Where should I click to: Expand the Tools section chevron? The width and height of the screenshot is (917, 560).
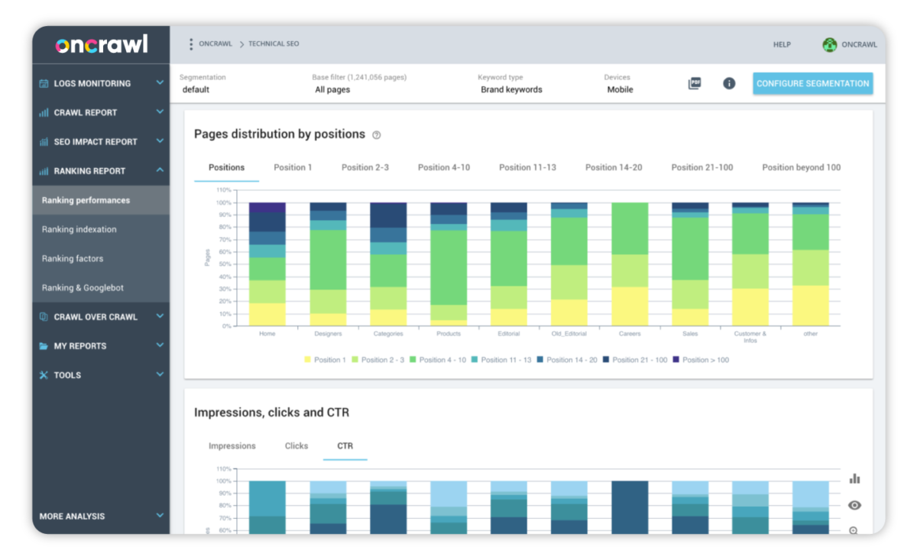pyautogui.click(x=160, y=374)
